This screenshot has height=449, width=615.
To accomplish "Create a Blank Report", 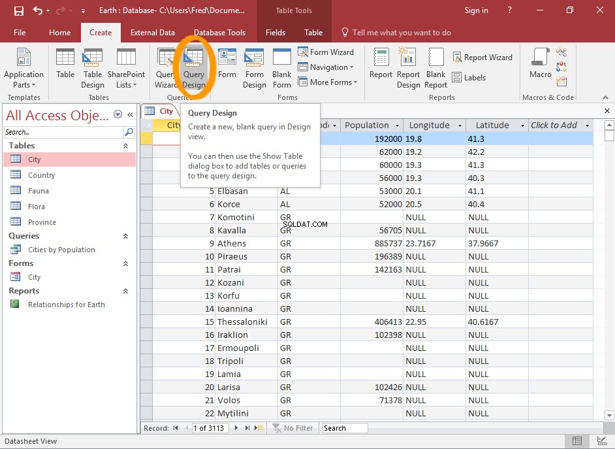I will 435,68.
